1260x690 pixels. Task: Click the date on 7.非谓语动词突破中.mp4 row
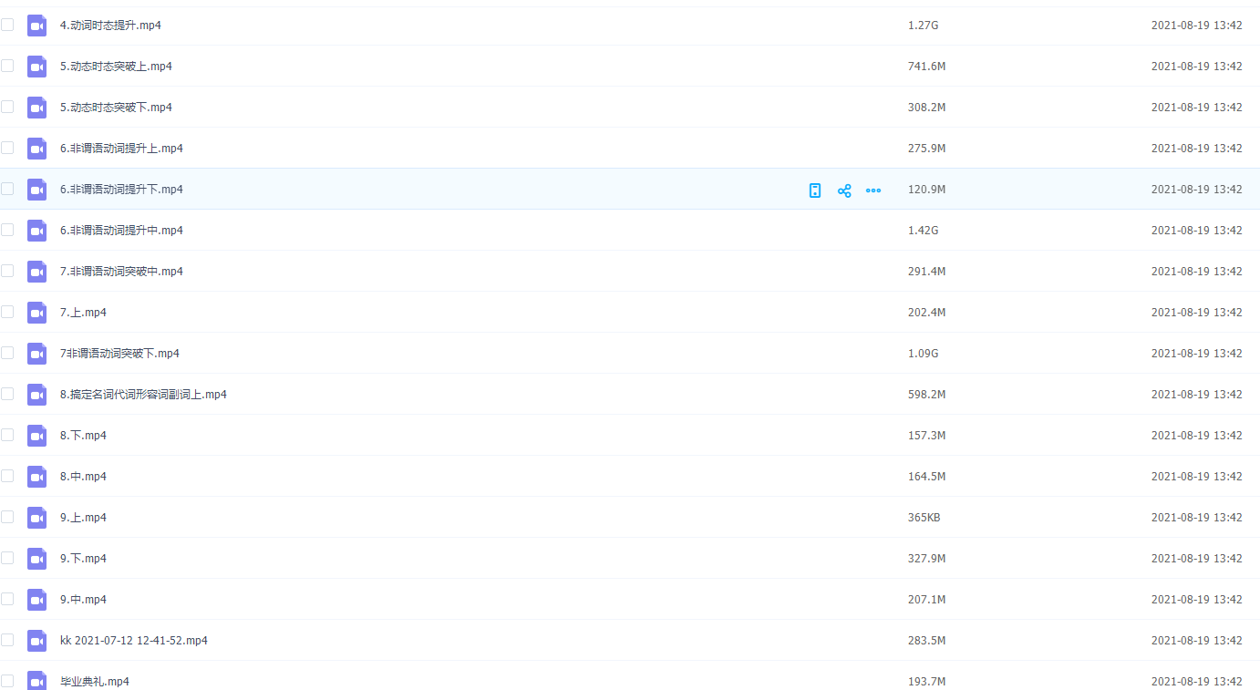1196,272
